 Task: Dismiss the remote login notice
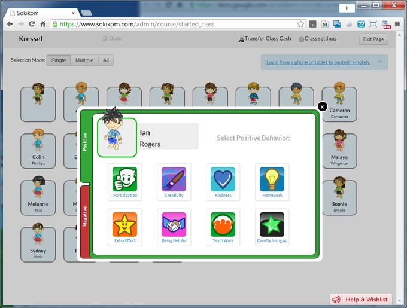[380, 62]
